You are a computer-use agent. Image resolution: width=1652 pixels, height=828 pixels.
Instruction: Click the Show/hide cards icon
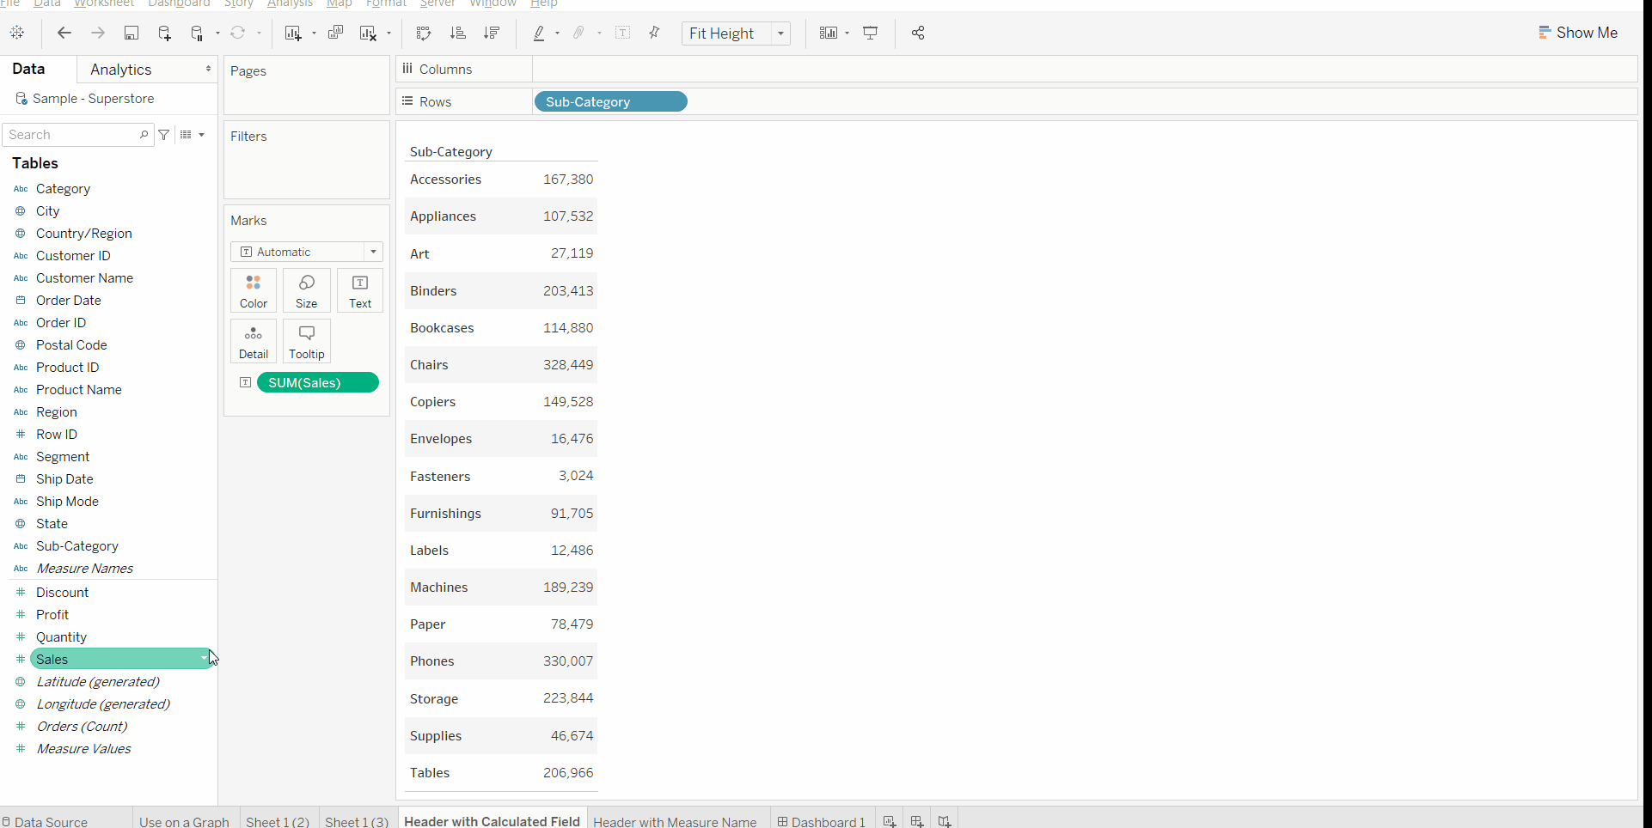coord(829,33)
